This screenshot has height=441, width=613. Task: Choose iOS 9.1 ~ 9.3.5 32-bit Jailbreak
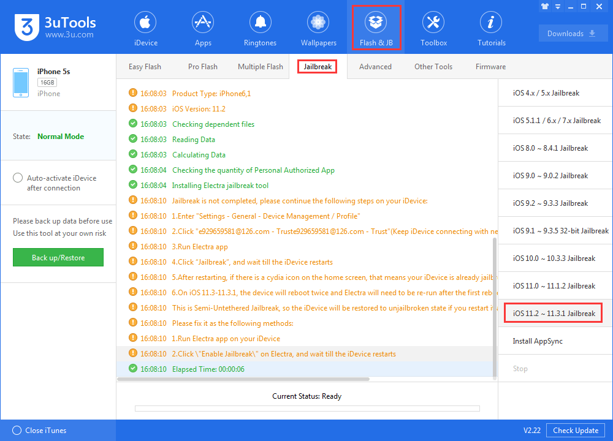(555, 230)
